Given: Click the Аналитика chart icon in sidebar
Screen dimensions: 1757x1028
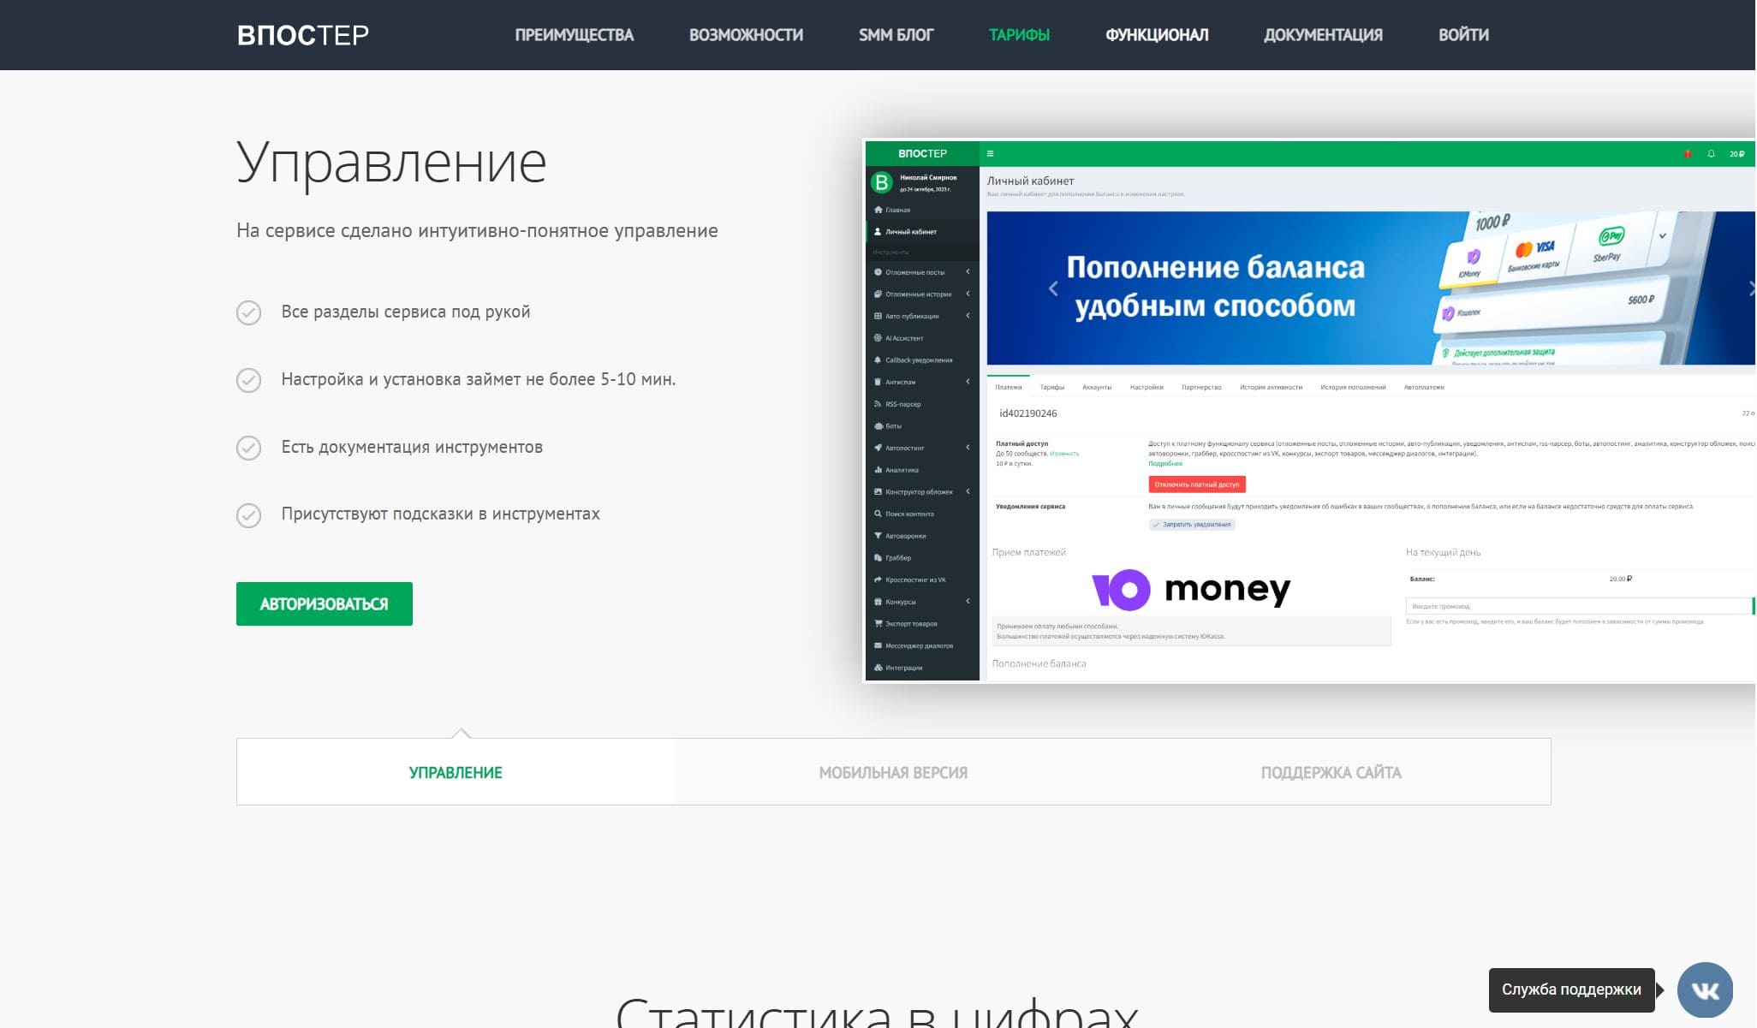Looking at the screenshot, I should (x=878, y=470).
